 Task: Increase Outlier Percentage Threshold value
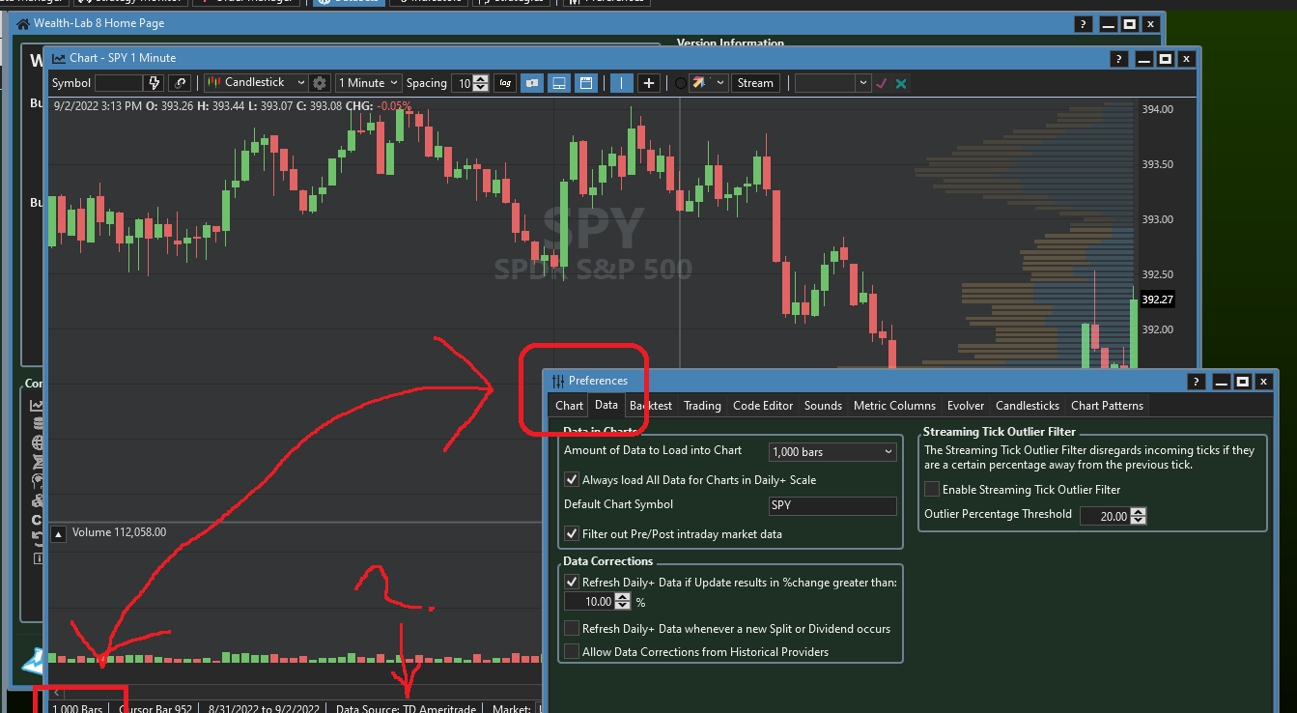click(1138, 512)
